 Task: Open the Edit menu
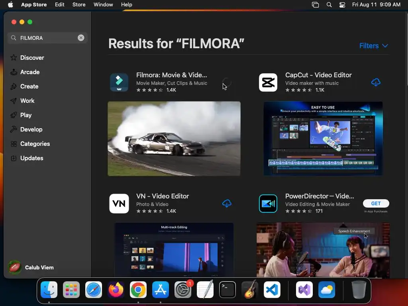coord(60,4)
